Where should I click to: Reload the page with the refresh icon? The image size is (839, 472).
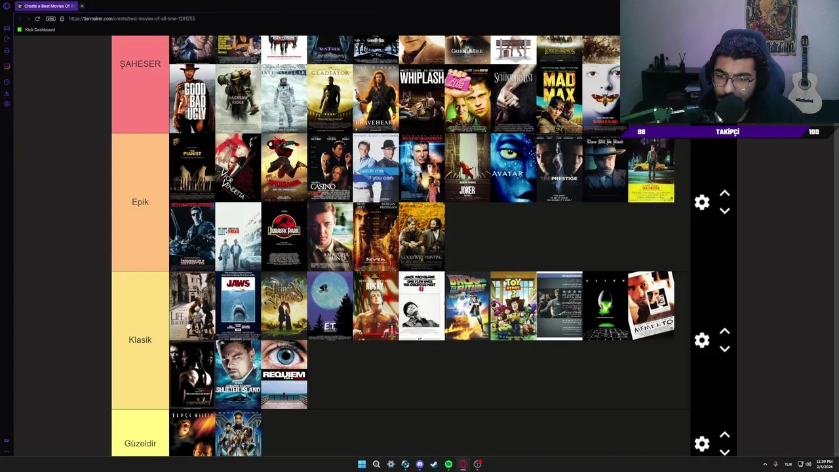pos(37,18)
